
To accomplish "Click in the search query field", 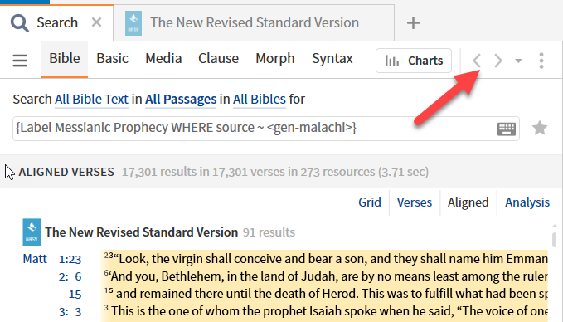I will [x=255, y=129].
